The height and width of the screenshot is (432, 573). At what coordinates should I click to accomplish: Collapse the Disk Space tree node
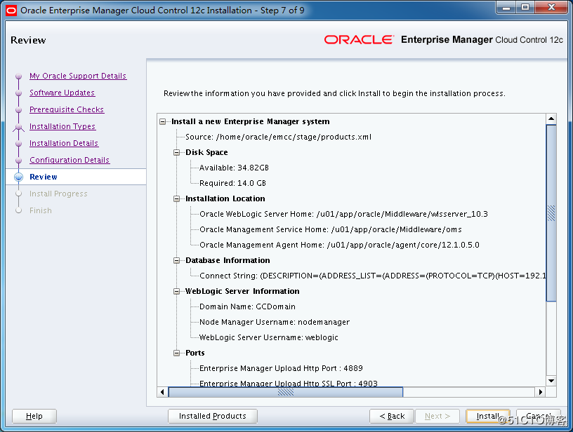click(x=177, y=152)
